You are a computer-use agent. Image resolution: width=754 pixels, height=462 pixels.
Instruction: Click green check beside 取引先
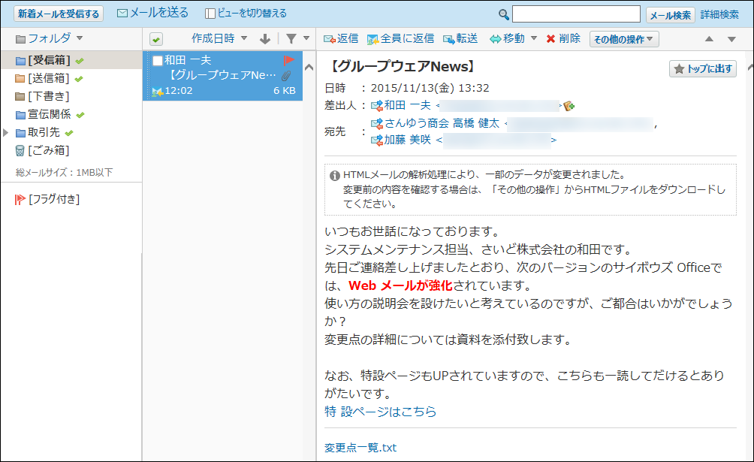click(69, 133)
